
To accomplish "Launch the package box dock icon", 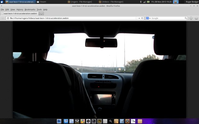I will click(x=116, y=121).
